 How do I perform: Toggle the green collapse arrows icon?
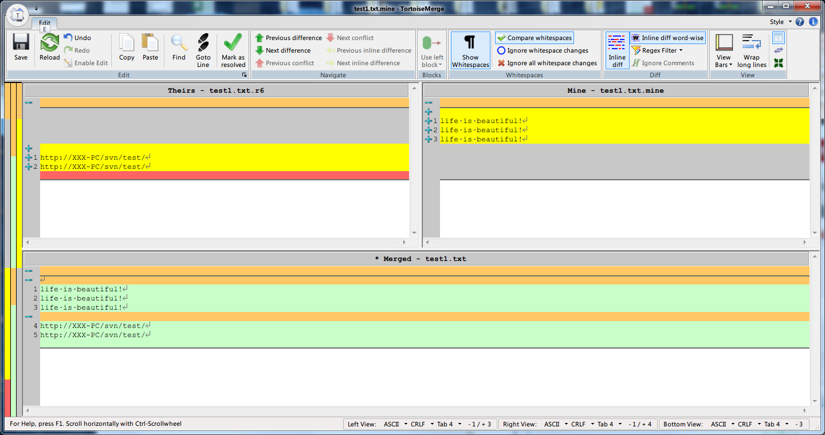point(778,63)
